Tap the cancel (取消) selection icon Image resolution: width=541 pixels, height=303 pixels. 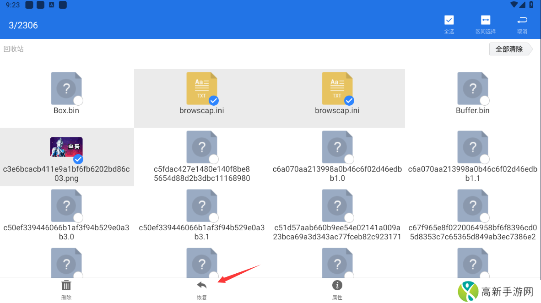522,21
